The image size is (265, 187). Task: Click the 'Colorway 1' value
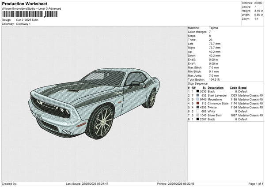point(23,24)
